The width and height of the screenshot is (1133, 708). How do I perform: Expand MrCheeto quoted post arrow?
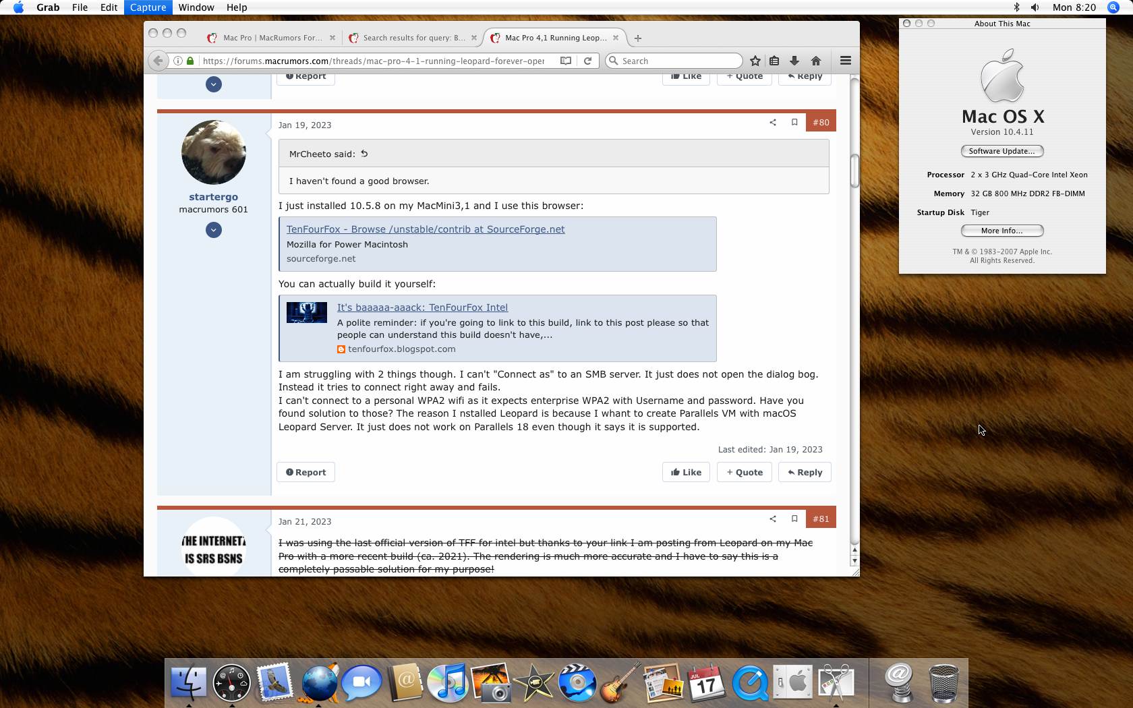[364, 154]
